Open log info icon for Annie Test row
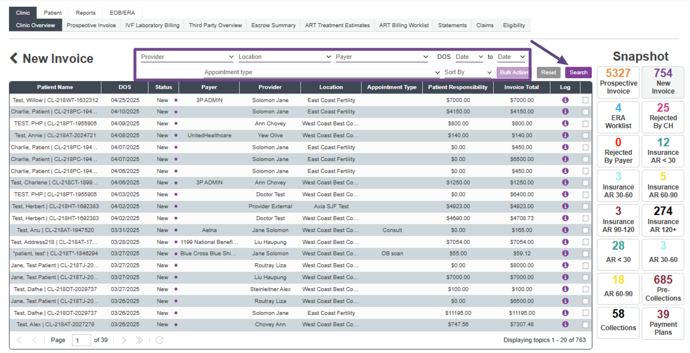Screen dimensions: 690x353 (x=565, y=136)
